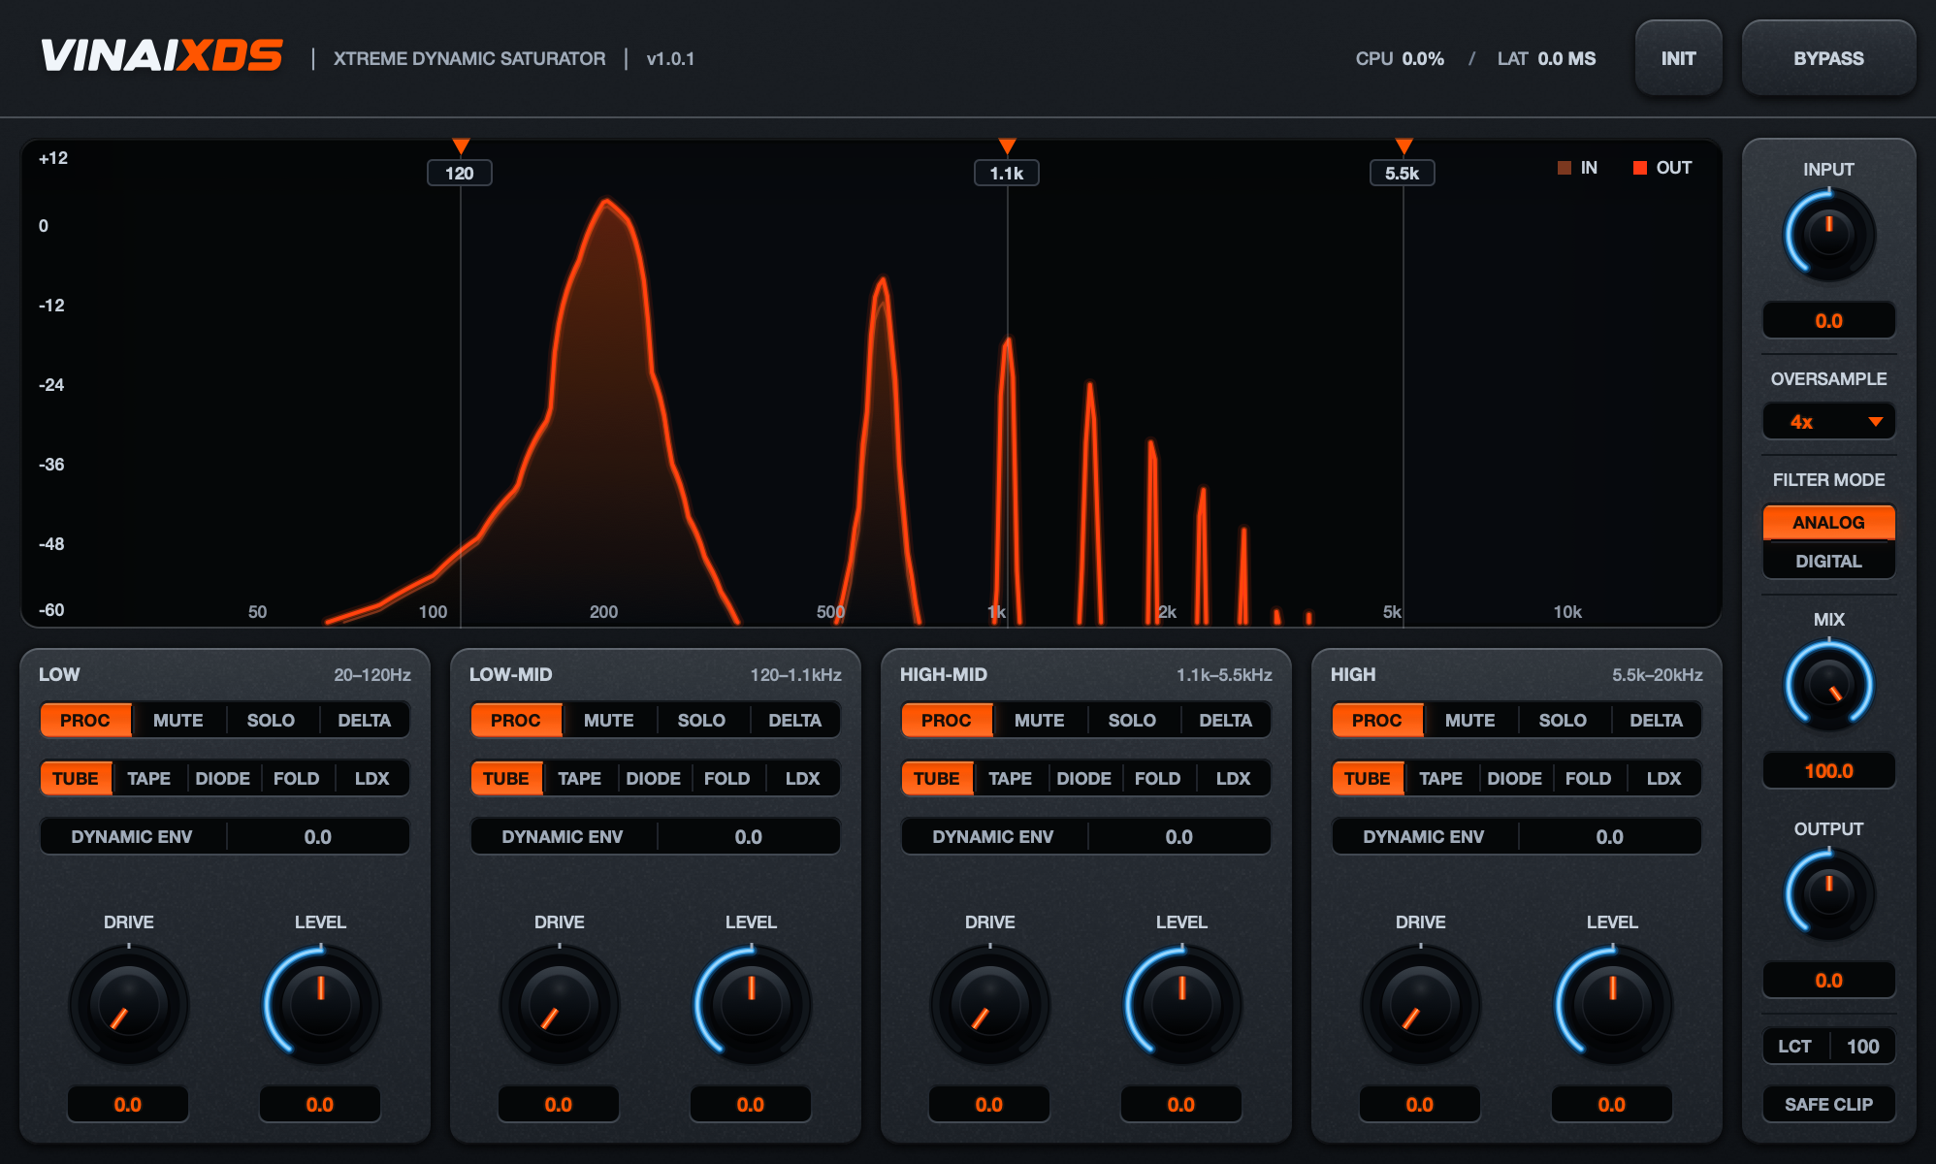The width and height of the screenshot is (1936, 1164).
Task: Select TAPE mode on LOW band
Action: coord(149,778)
